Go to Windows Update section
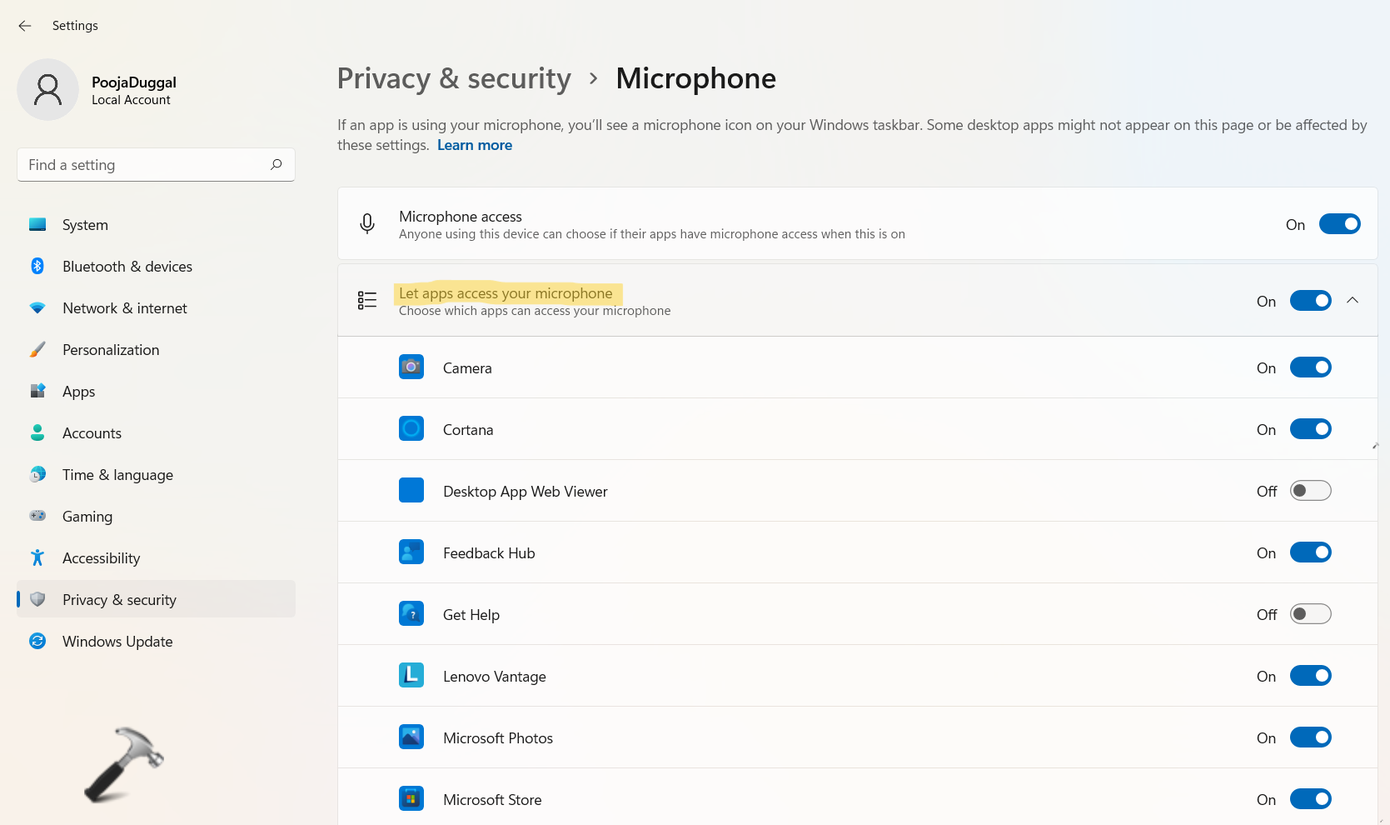The image size is (1390, 825). tap(117, 642)
